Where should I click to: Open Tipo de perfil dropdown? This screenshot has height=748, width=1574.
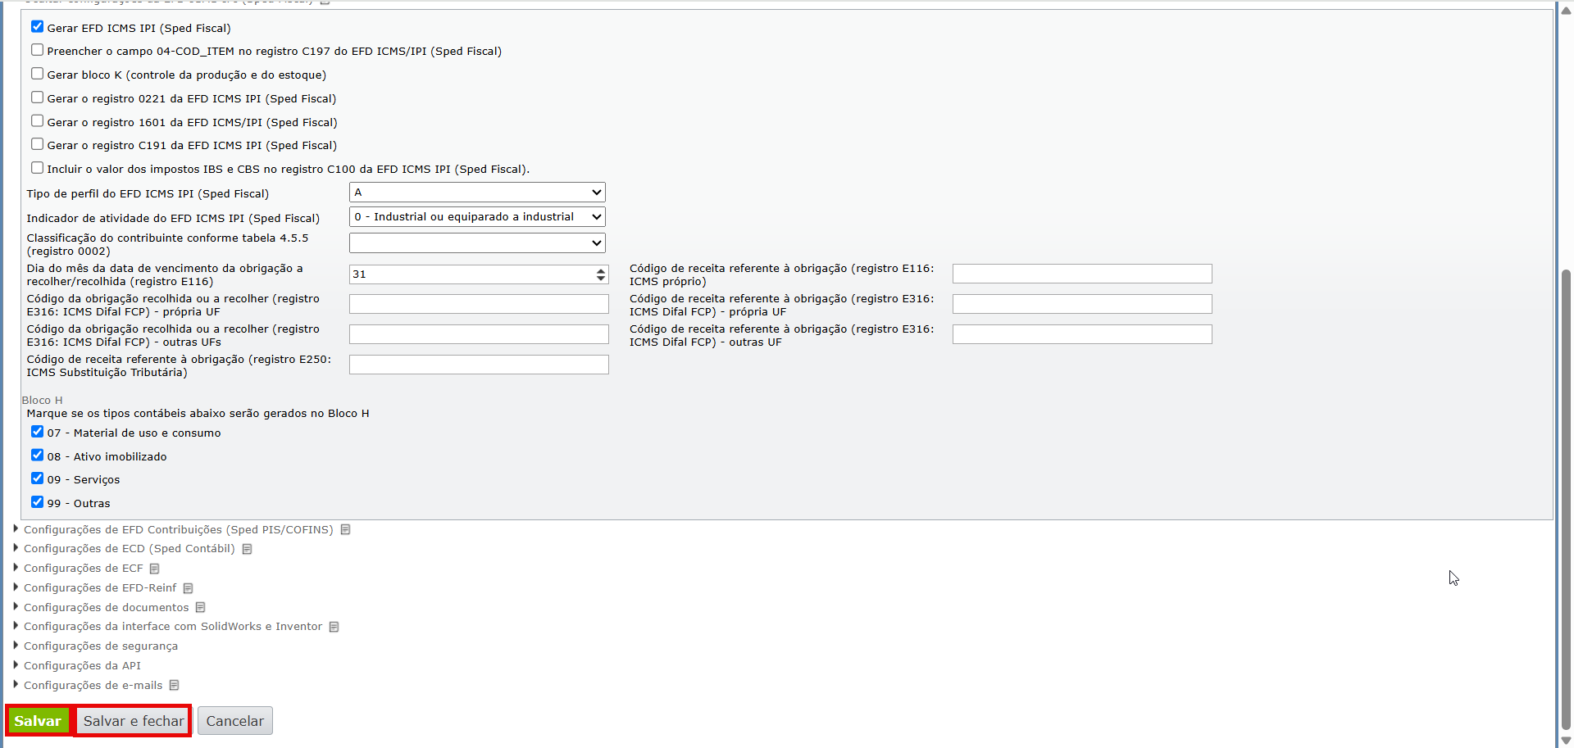click(x=477, y=193)
